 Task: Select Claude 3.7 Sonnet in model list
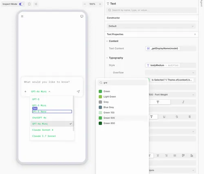[x=52, y=136]
